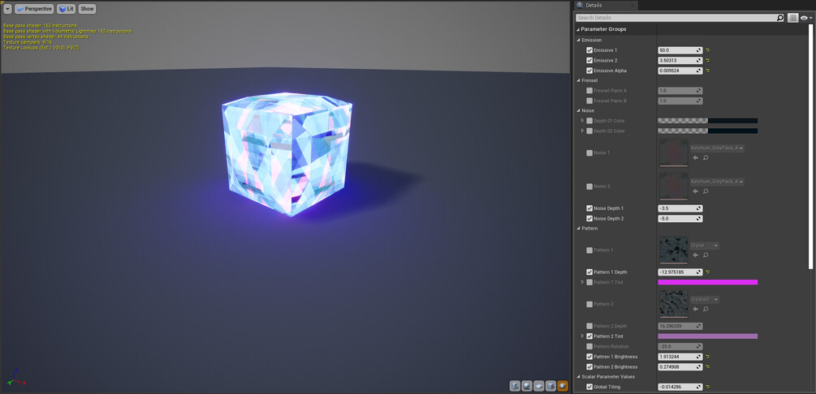Viewport: 816px width, 394px height.
Task: Enable Fresnel Parm B override
Action: 589,101
